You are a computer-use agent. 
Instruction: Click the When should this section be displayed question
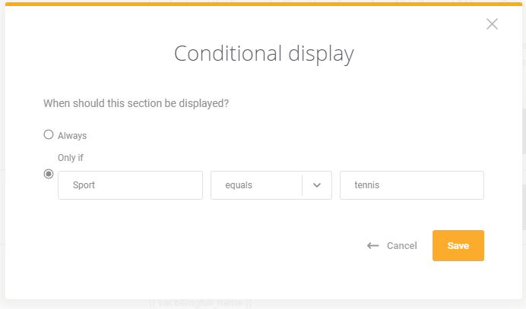pos(136,103)
